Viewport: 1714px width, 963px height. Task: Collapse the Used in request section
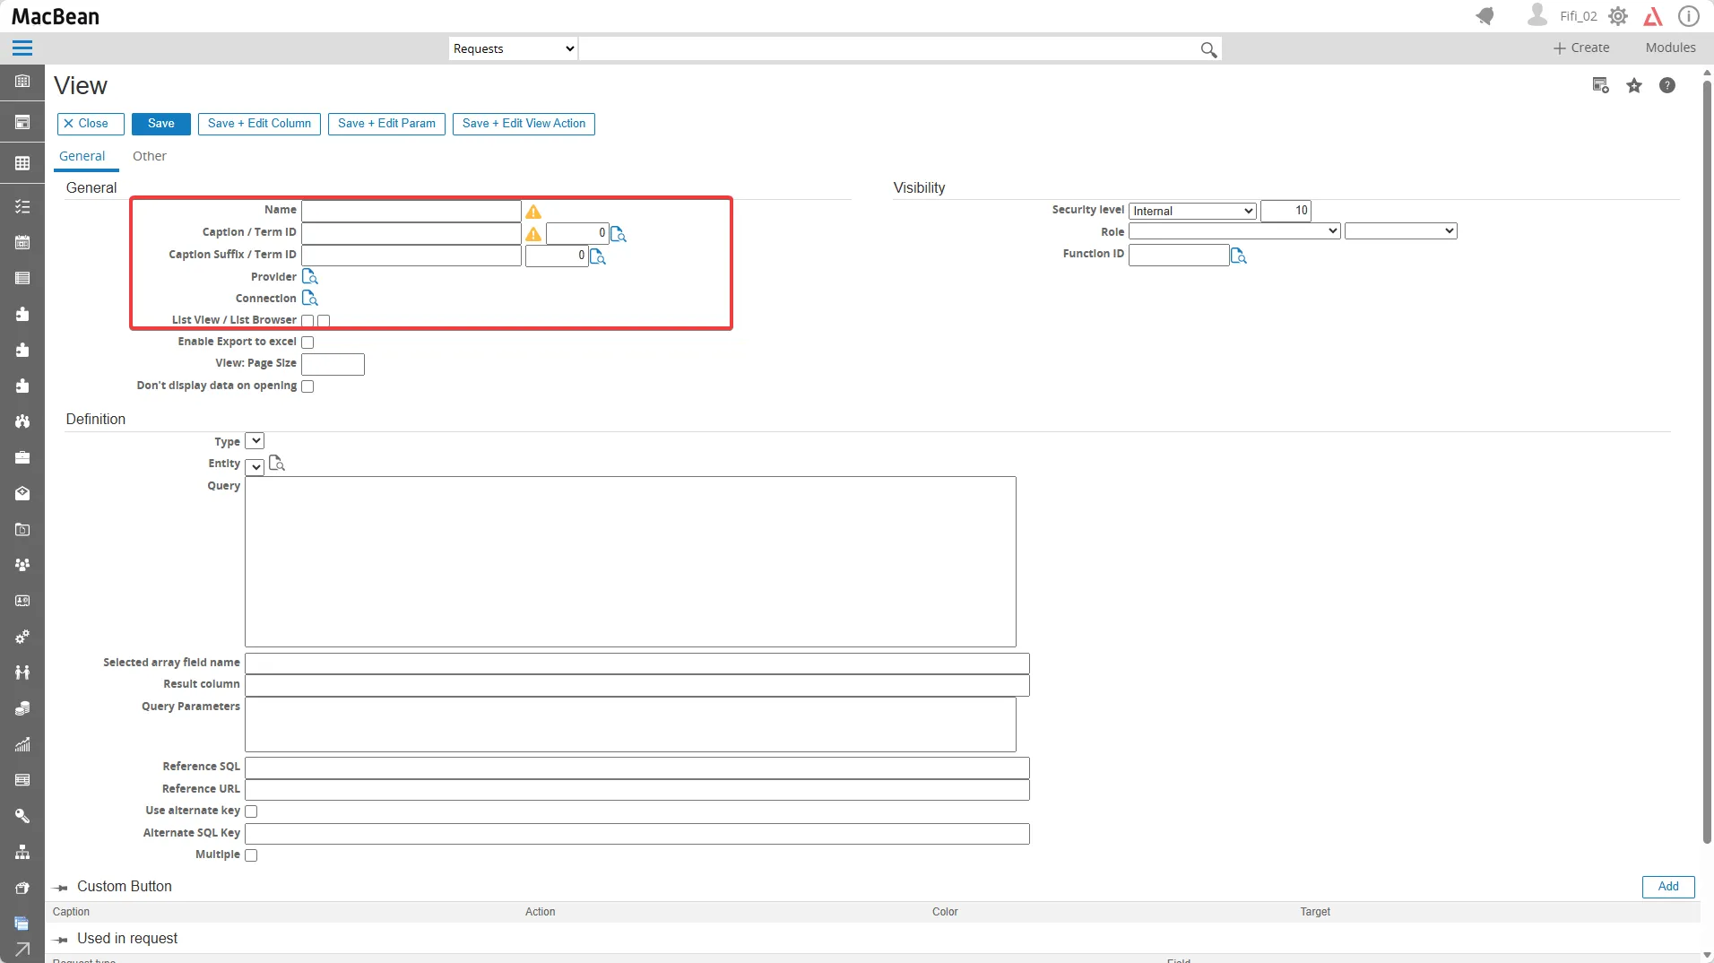(61, 940)
